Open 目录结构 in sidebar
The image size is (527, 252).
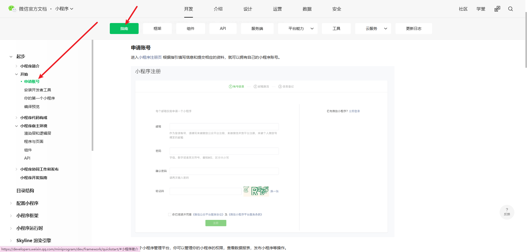(x=25, y=191)
